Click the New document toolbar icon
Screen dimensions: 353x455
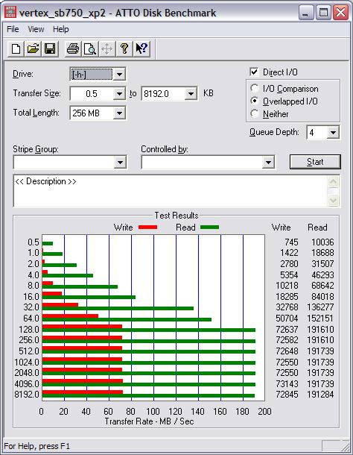pos(16,48)
